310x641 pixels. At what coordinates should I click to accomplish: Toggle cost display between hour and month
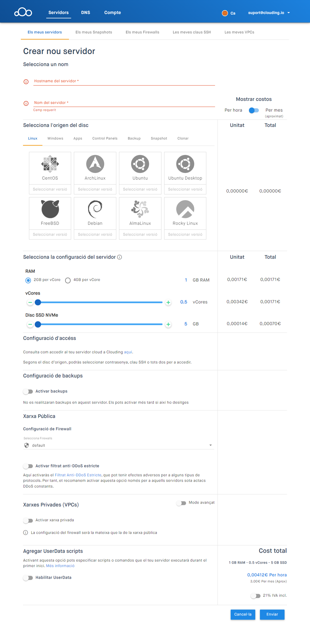(x=254, y=110)
